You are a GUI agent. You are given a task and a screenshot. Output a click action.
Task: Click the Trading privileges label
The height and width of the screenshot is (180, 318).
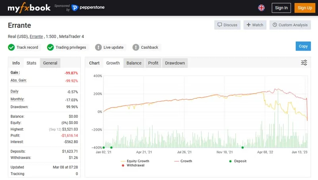point(71,47)
